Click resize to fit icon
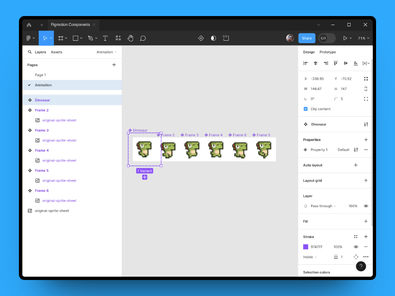 point(366,79)
